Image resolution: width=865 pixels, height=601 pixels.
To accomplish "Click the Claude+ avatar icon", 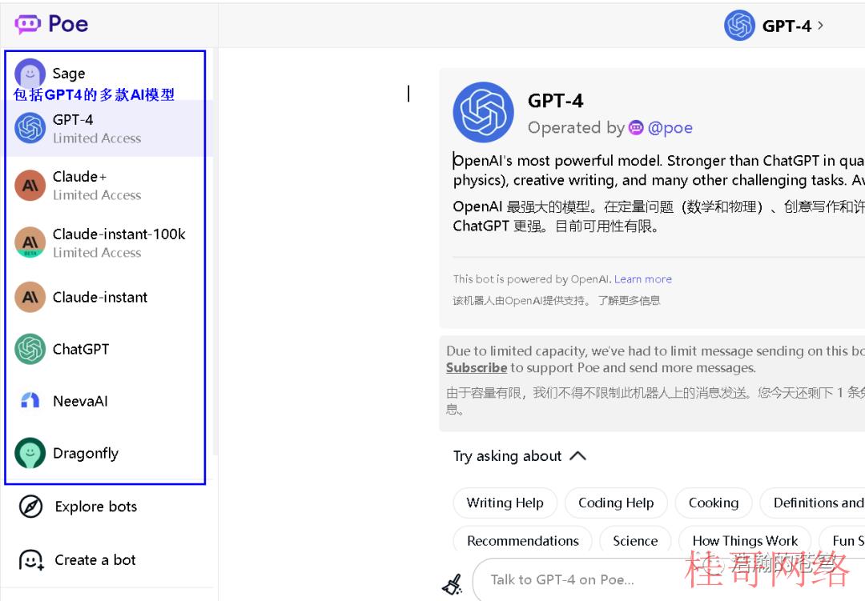I will 30,186.
